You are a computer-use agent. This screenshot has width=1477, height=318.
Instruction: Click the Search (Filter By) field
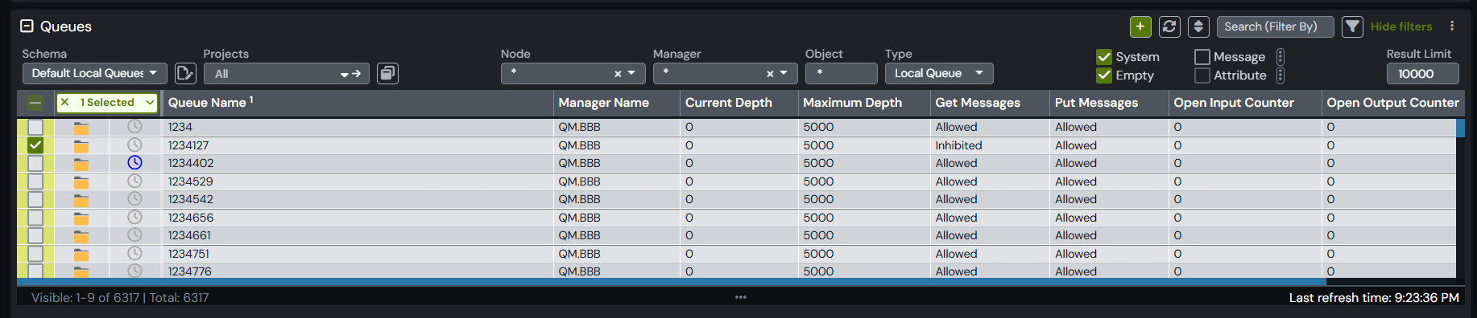1275,26
